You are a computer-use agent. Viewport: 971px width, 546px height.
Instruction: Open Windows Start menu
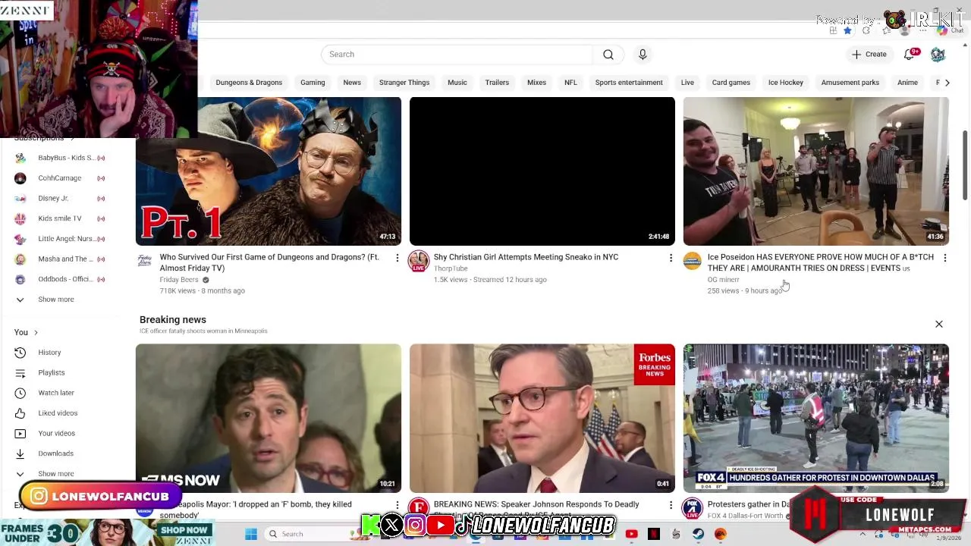click(x=251, y=534)
